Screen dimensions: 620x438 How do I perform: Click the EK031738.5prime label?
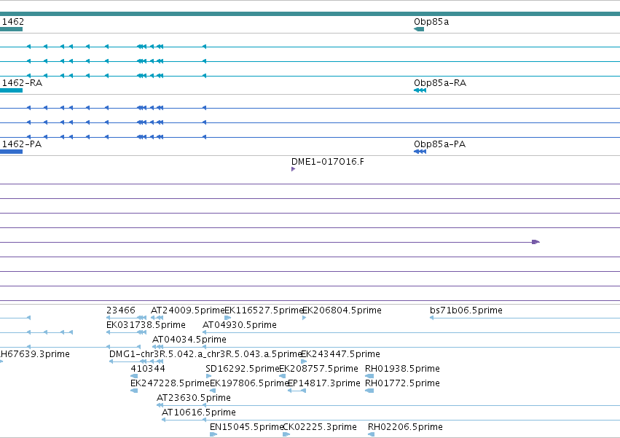(x=146, y=325)
